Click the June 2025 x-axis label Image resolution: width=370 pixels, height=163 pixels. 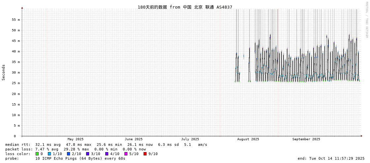(x=134, y=139)
